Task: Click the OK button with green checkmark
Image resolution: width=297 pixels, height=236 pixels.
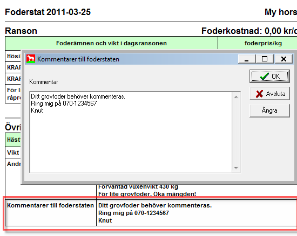Action: pyautogui.click(x=269, y=77)
